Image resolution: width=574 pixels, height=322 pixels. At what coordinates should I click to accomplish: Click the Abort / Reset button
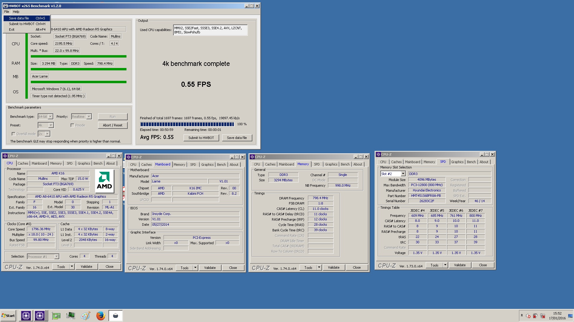click(113, 125)
